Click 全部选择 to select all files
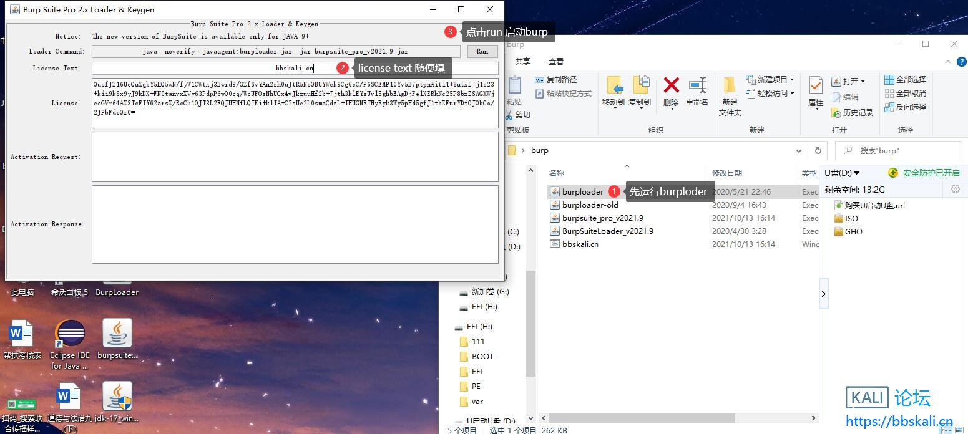 [x=906, y=80]
